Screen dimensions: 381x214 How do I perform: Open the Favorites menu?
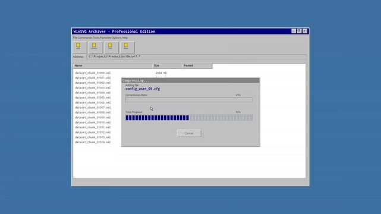(x=106, y=37)
